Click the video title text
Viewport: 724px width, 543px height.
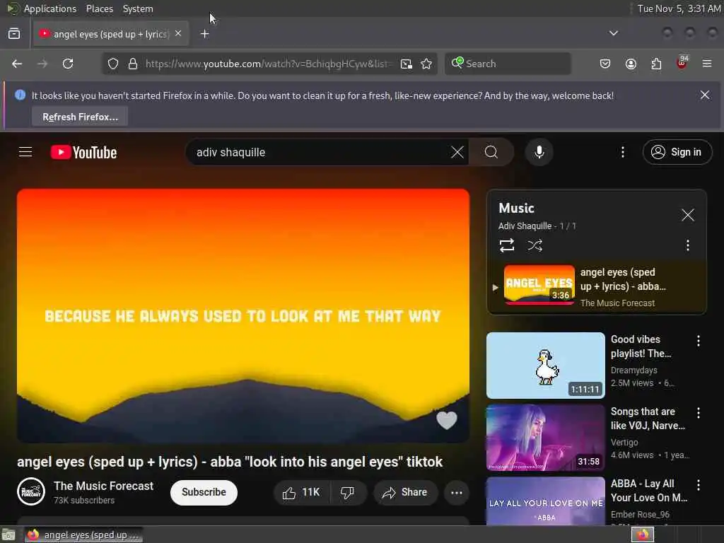point(230,462)
